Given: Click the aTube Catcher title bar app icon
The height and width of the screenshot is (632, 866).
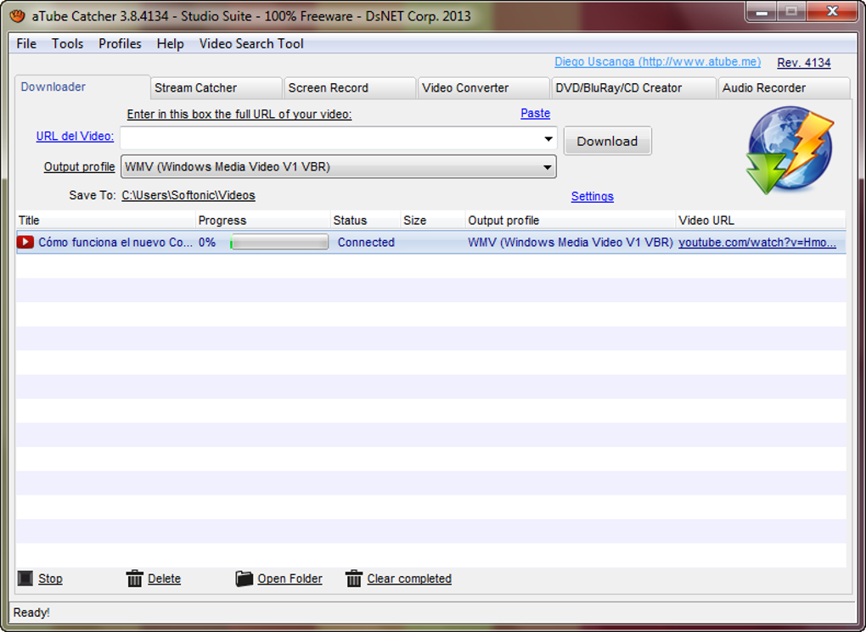Looking at the screenshot, I should tap(18, 15).
